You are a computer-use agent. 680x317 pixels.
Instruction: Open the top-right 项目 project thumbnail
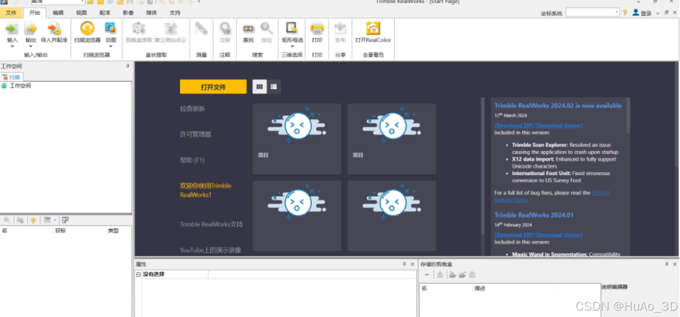click(392, 139)
